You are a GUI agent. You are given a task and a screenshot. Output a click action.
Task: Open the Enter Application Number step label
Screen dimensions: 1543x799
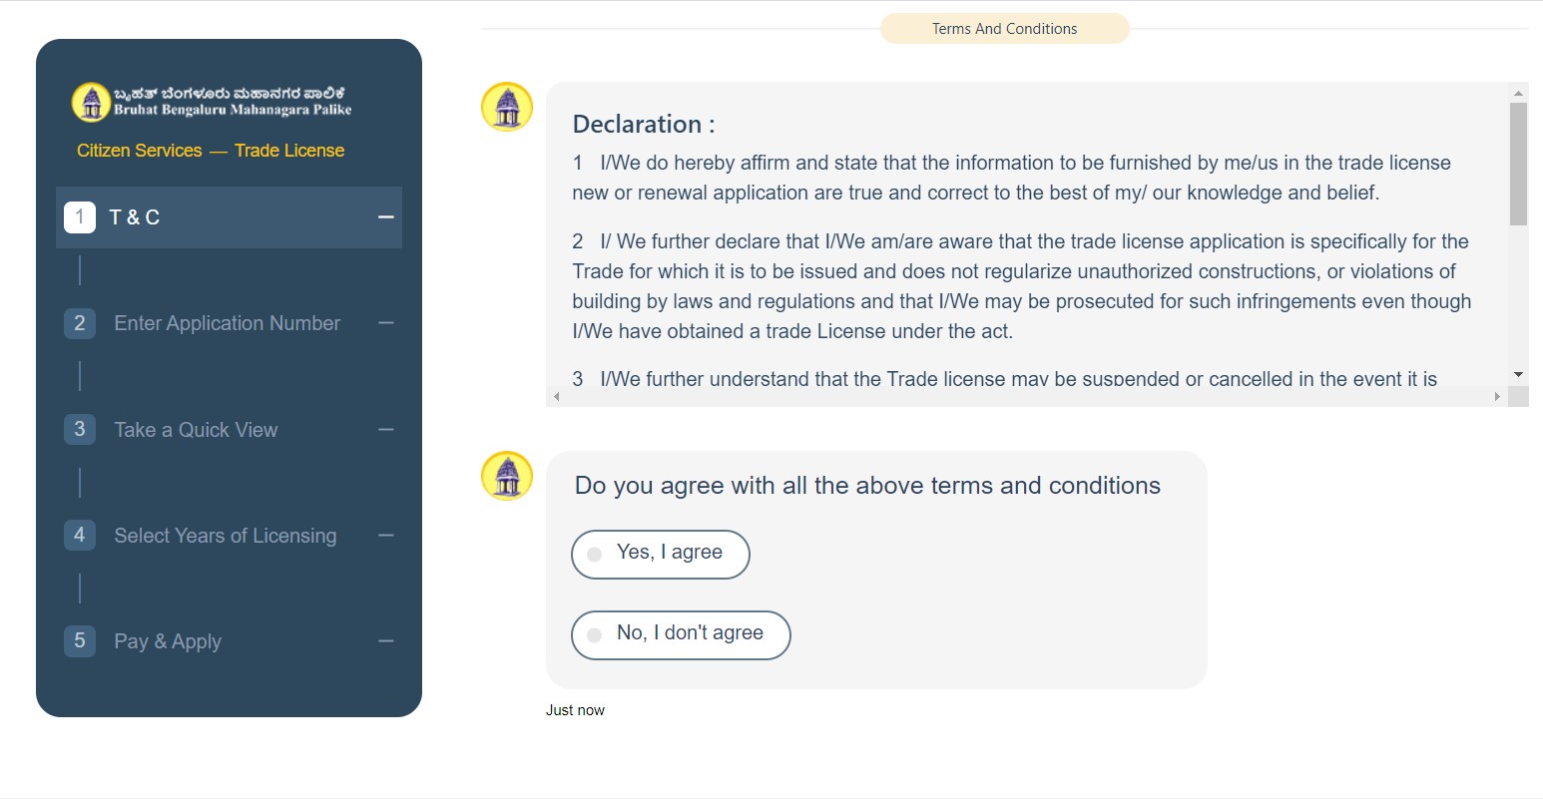[x=228, y=323]
